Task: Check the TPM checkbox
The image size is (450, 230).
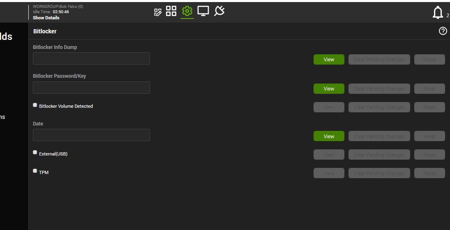Action: pos(35,171)
